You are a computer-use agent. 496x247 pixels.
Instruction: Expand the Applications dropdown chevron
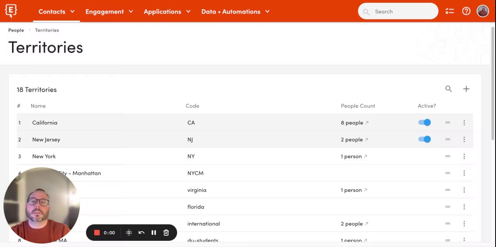click(188, 12)
